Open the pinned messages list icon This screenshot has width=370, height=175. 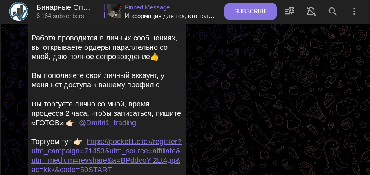[289, 11]
